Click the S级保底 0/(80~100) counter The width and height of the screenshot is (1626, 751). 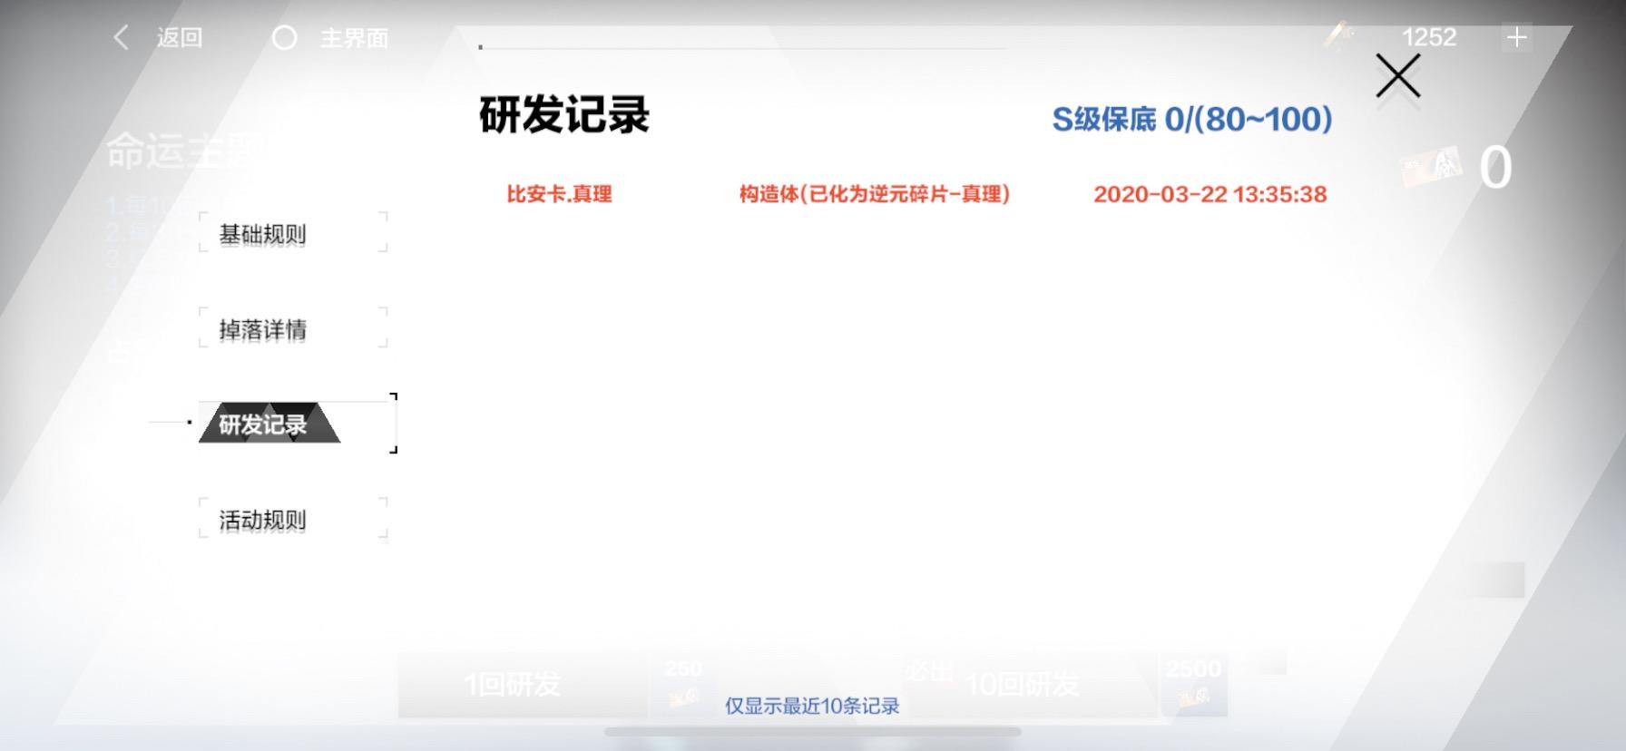(x=1192, y=119)
